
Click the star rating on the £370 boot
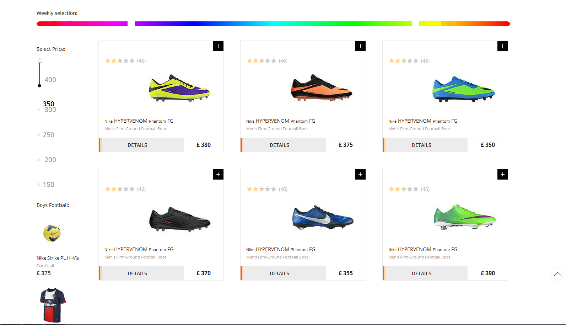tap(120, 189)
